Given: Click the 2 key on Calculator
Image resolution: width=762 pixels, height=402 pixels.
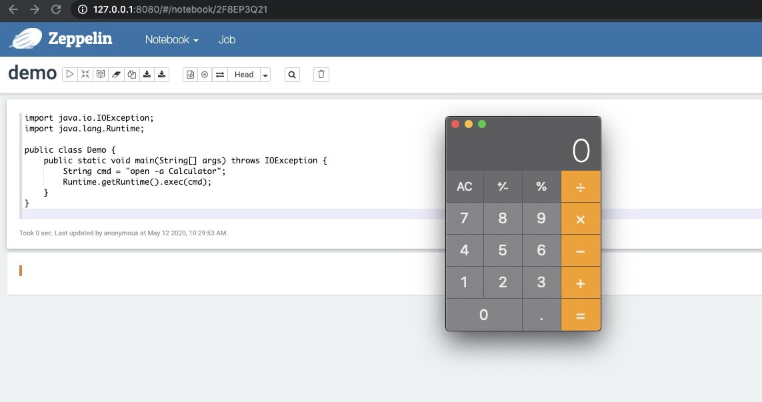Looking at the screenshot, I should (503, 283).
